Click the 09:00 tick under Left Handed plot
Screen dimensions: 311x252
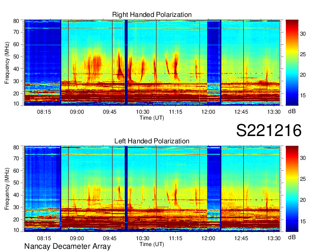coord(77,238)
